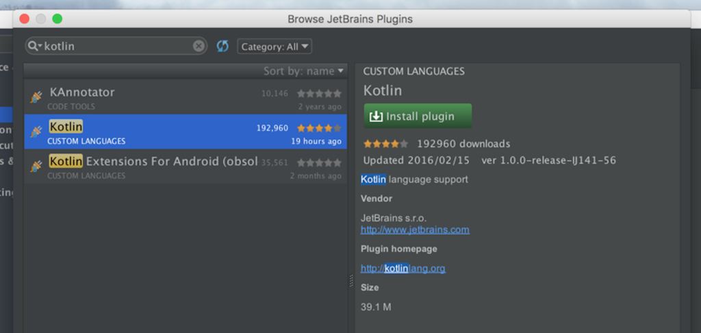
Task: Click the JetBrains s.r.o. vendor name
Action: [394, 219]
